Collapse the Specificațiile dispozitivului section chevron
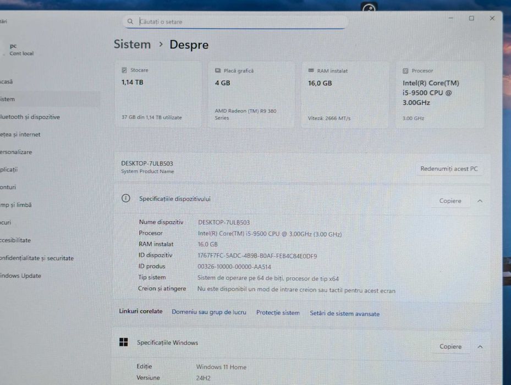This screenshot has width=511, height=385. pyautogui.click(x=480, y=201)
